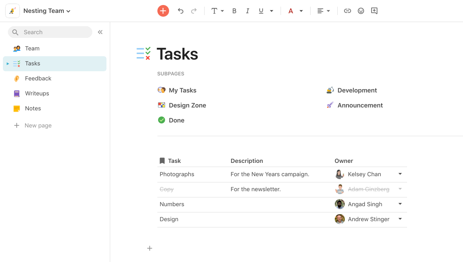Click the SUBPAGES heading label
Viewport: 463px width, 262px height.
171,74
